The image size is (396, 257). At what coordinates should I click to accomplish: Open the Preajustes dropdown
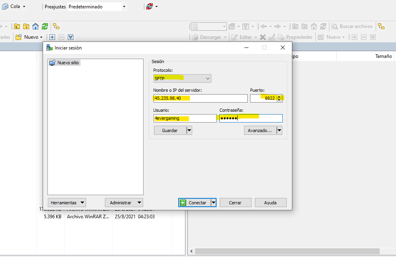(x=124, y=7)
